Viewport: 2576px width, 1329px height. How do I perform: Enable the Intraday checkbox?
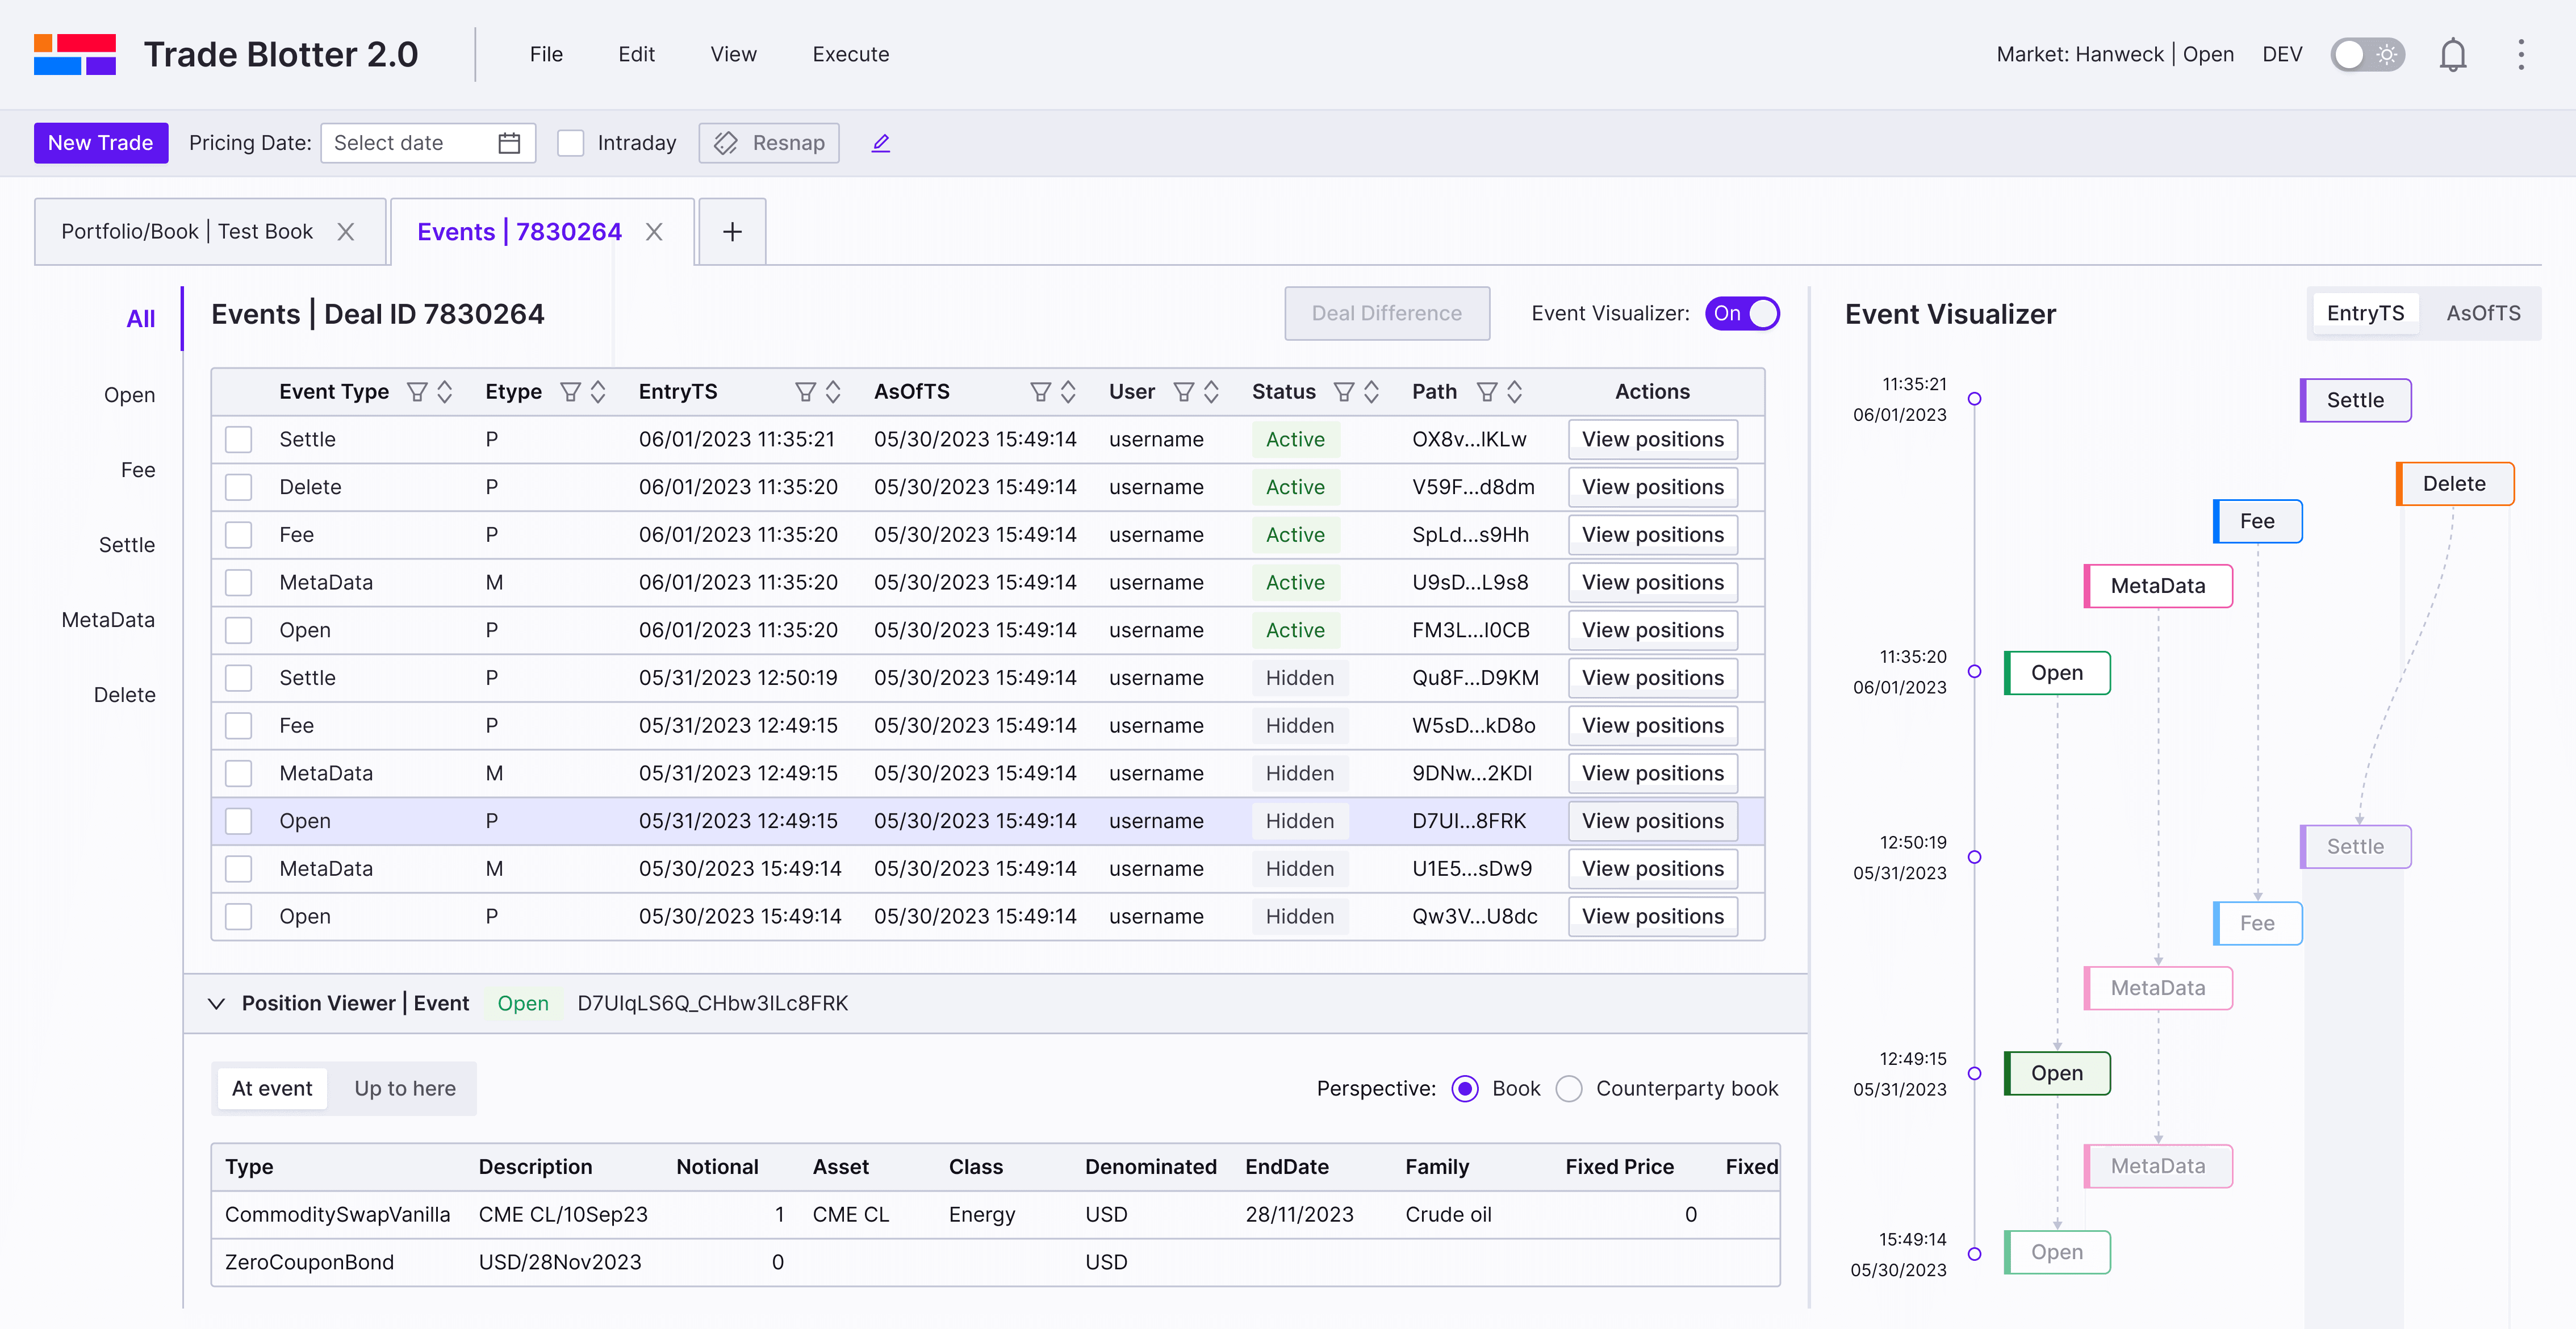coord(570,143)
